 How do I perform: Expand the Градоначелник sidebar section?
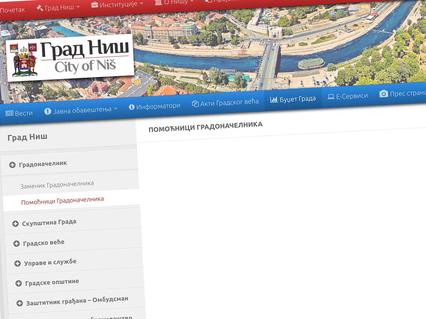(x=12, y=165)
